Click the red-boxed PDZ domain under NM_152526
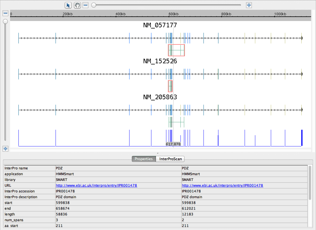 (170, 86)
